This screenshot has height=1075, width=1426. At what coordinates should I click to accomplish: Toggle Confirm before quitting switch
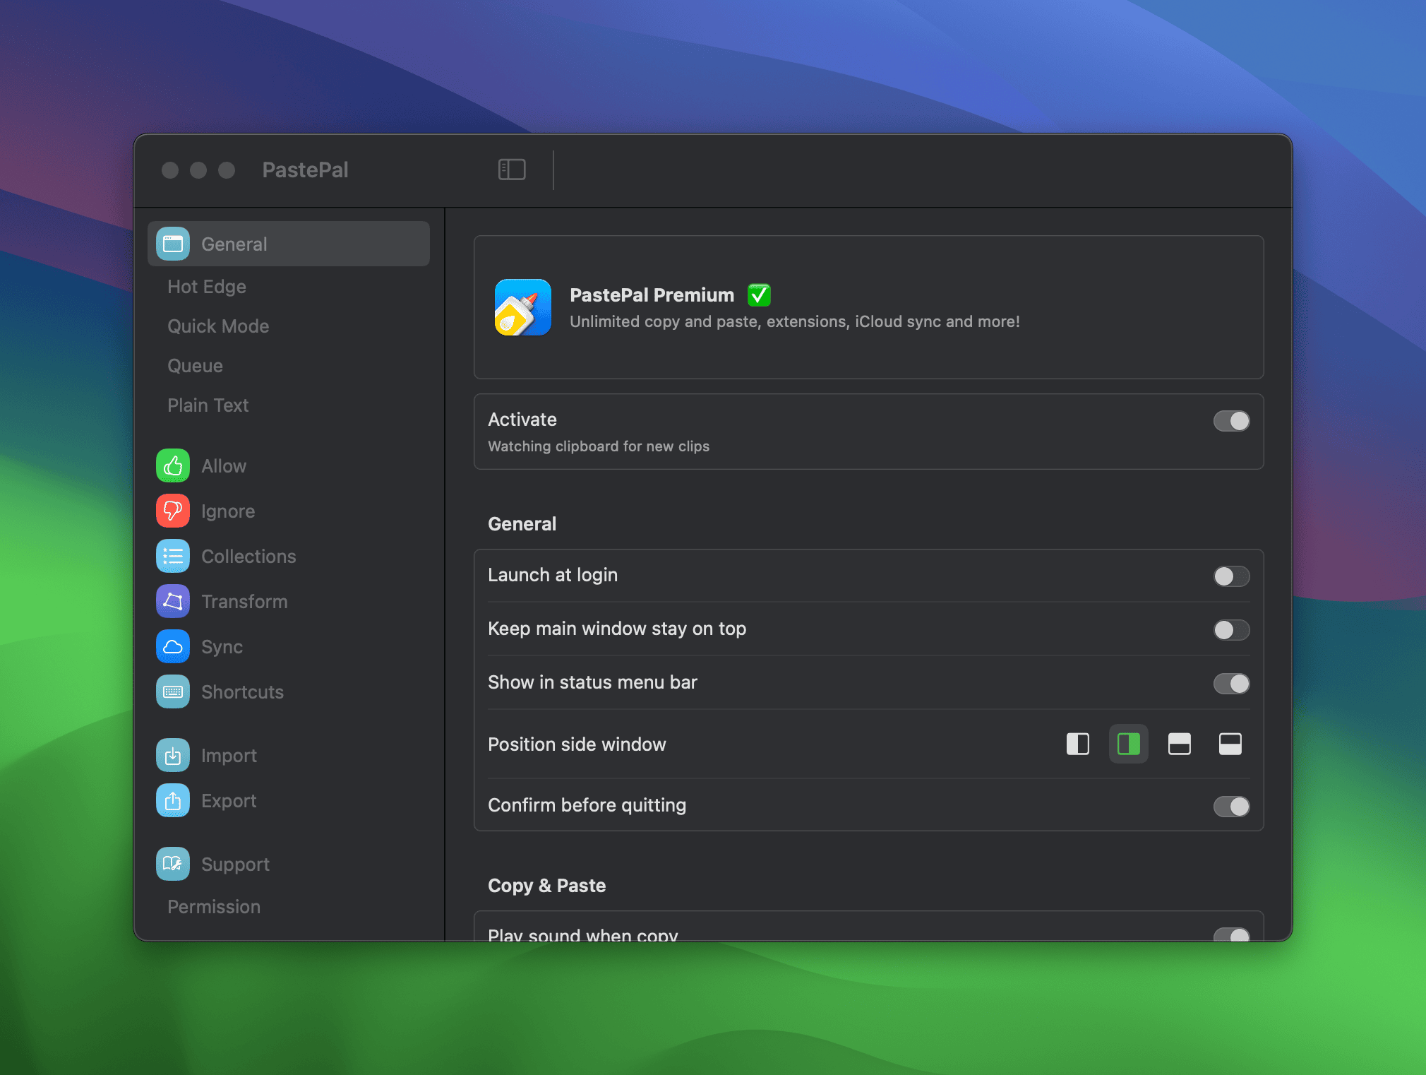[1232, 807]
